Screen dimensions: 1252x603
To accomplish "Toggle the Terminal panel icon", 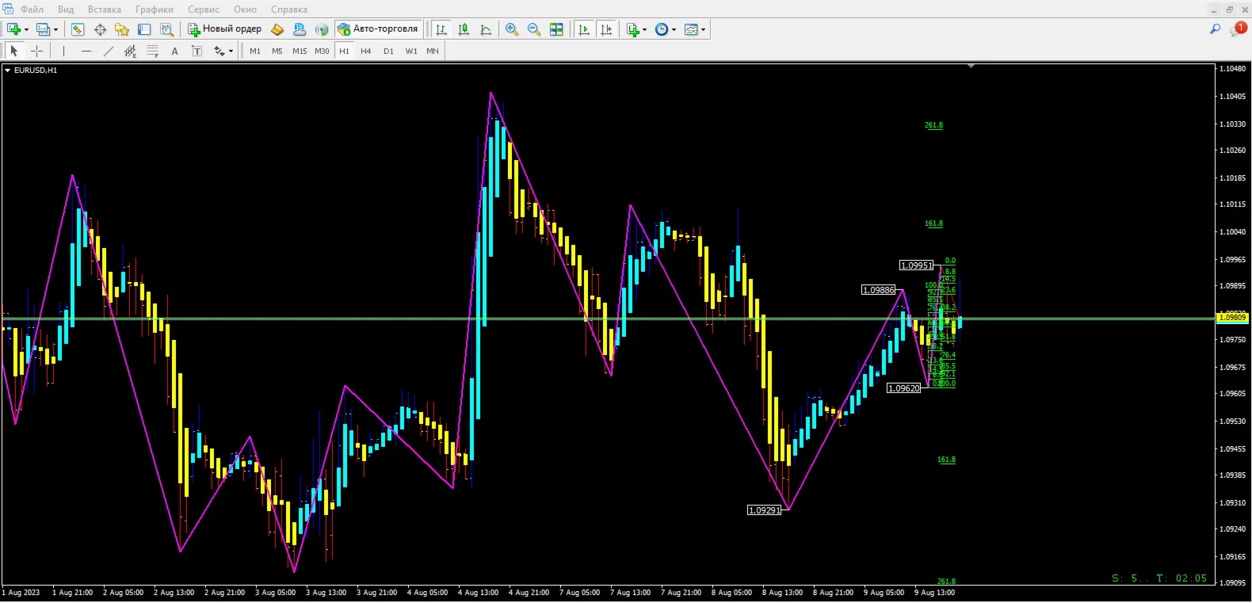I will click(x=144, y=29).
